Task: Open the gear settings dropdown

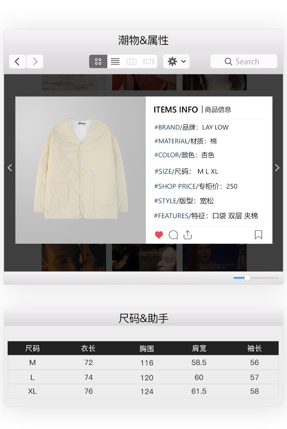Action: (176, 61)
